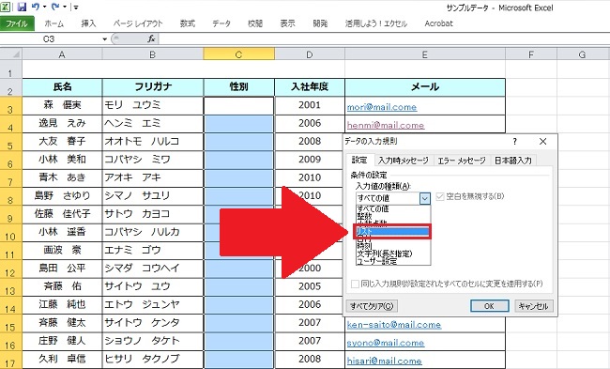Screen dimensions: 610x369
Task: Switch to the Acrobat ribbon tab
Action: click(439, 23)
